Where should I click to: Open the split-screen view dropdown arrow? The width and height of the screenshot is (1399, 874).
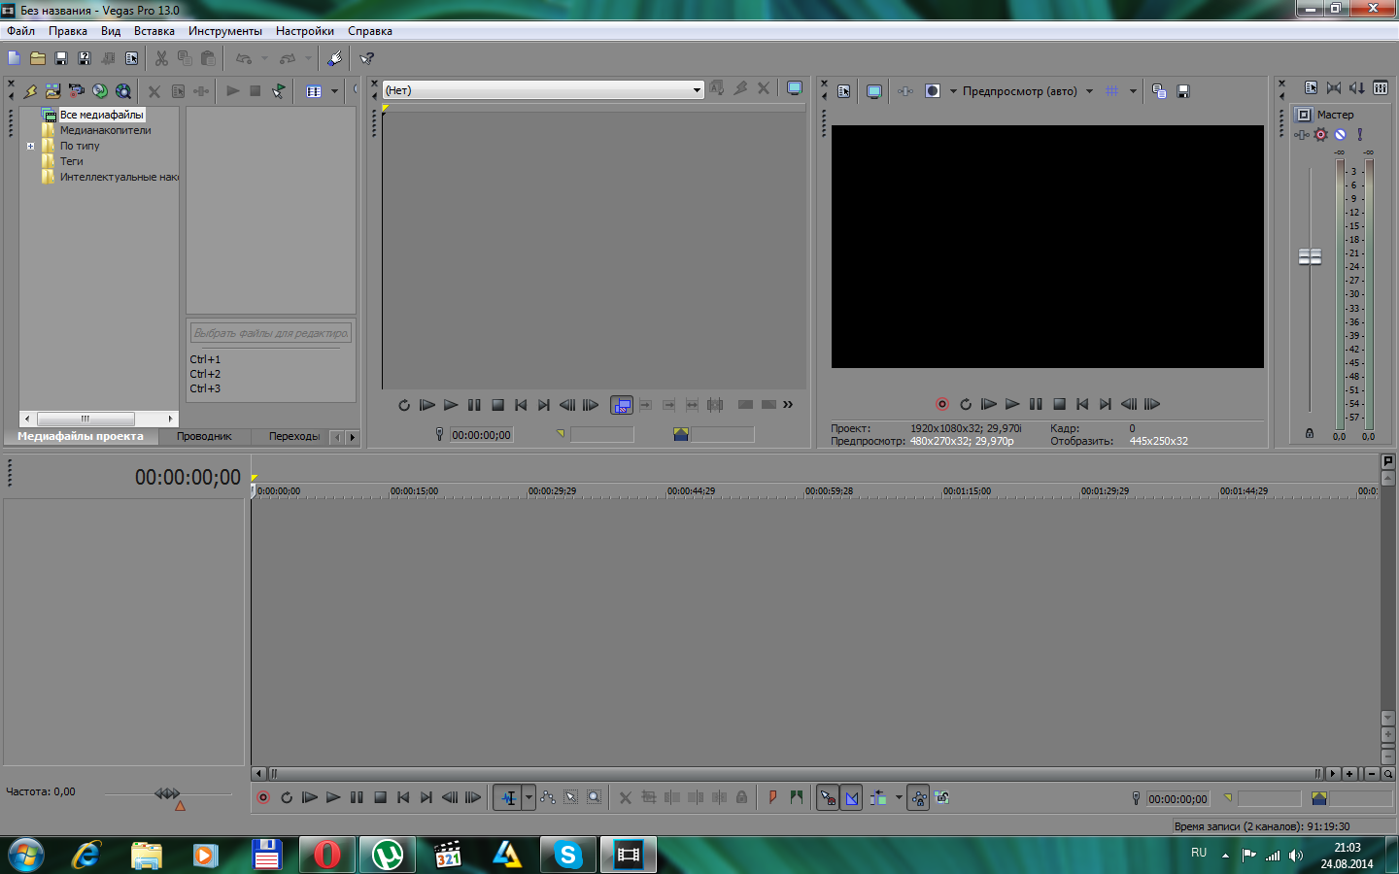(953, 91)
